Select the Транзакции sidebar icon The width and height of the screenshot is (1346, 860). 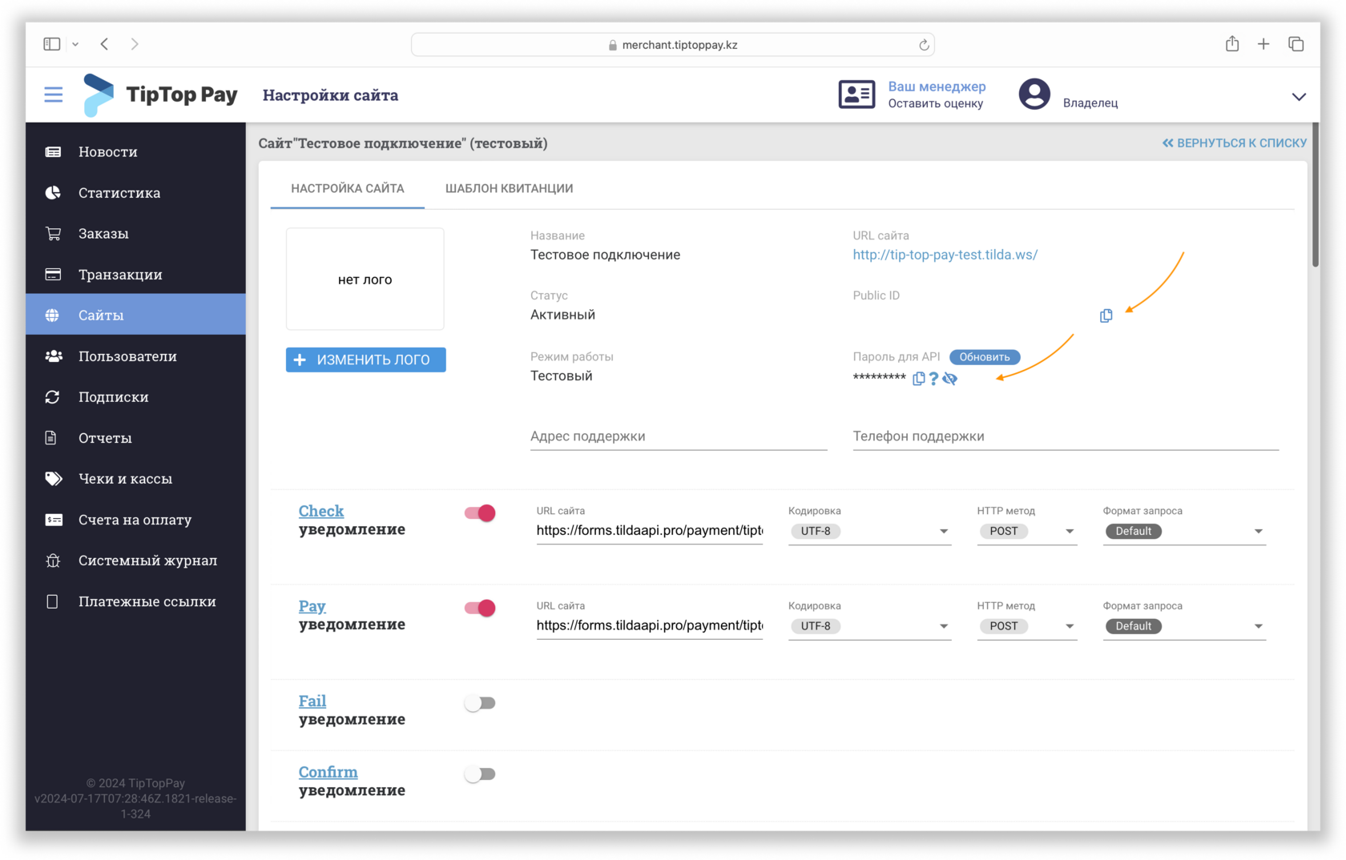point(53,274)
